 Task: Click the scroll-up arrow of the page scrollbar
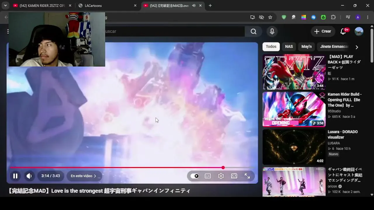(x=372, y=27)
